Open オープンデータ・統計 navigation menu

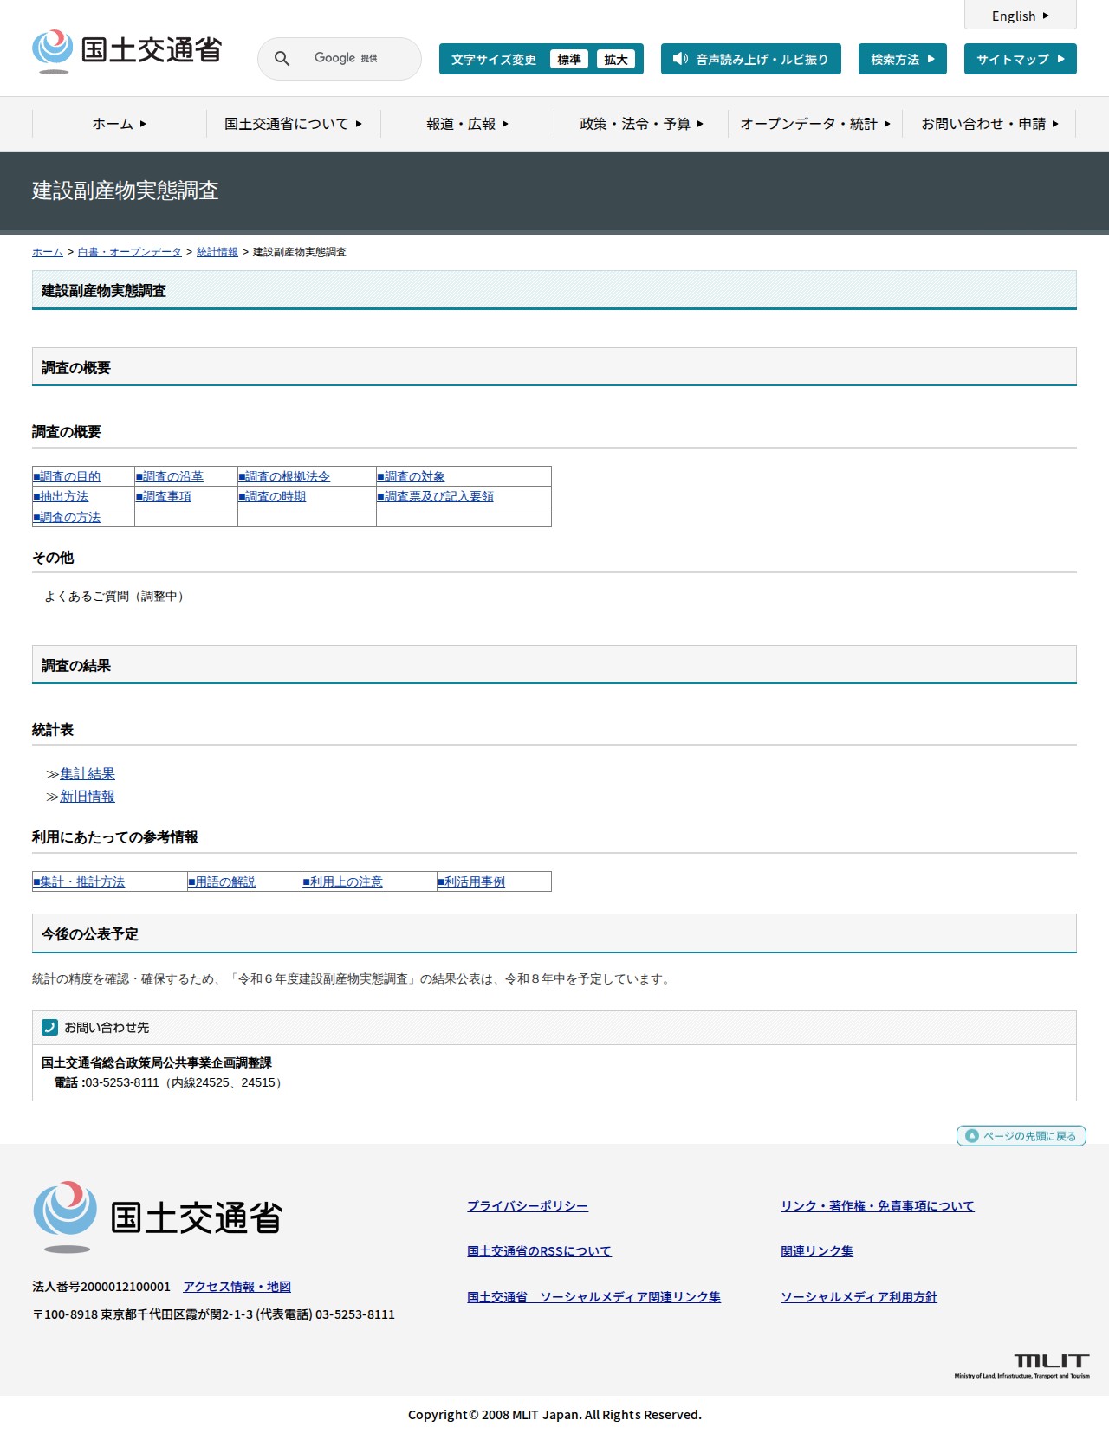pos(815,124)
